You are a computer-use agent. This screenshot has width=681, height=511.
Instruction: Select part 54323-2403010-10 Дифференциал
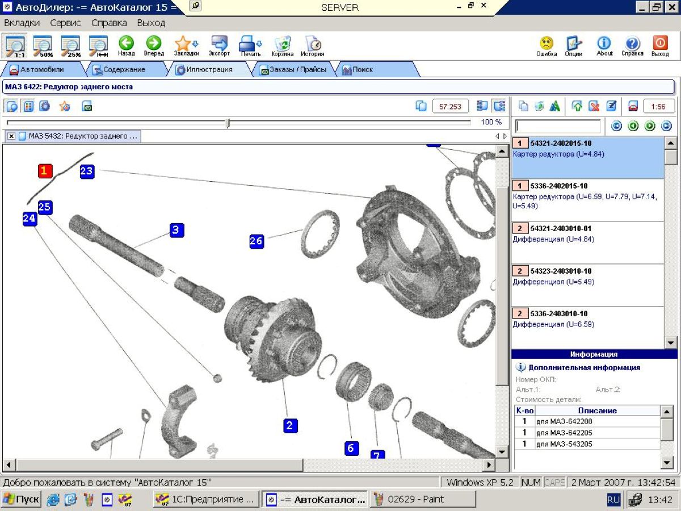[x=587, y=286]
